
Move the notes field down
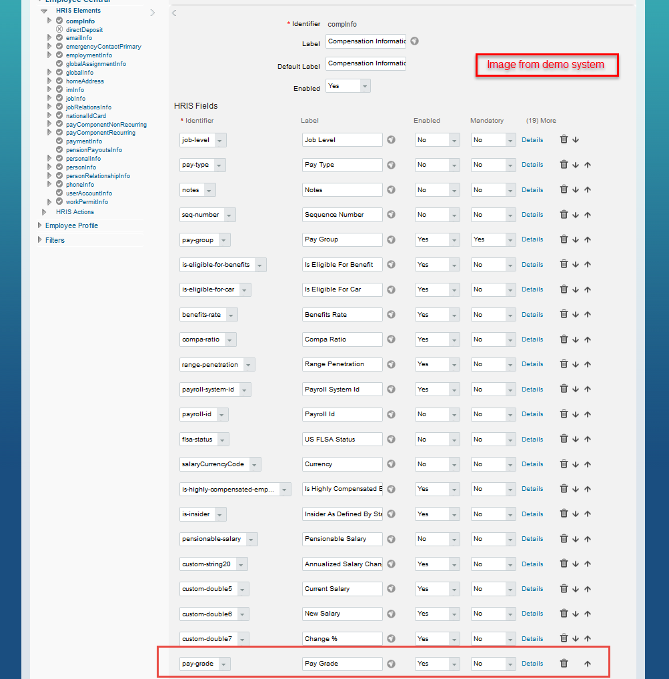[x=576, y=189]
